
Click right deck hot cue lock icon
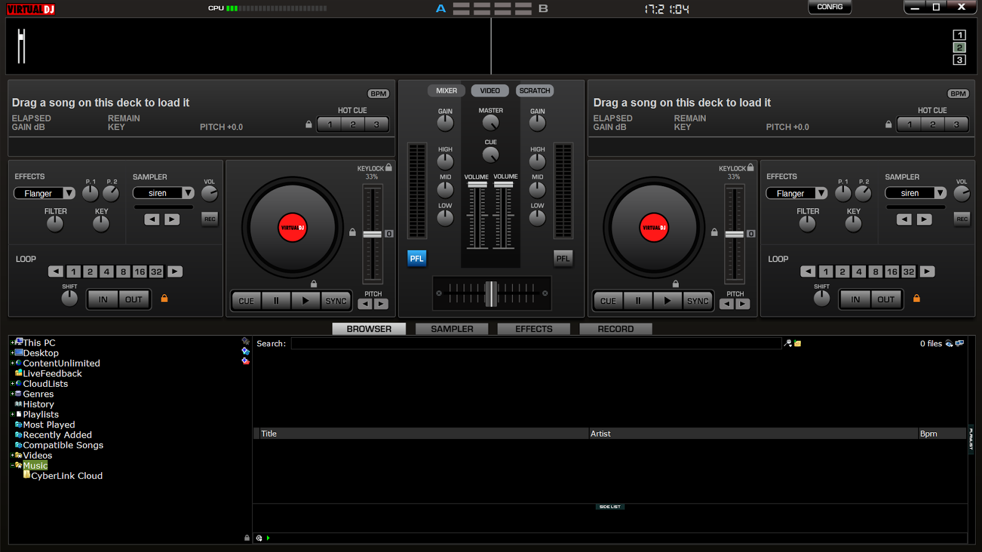(x=888, y=124)
